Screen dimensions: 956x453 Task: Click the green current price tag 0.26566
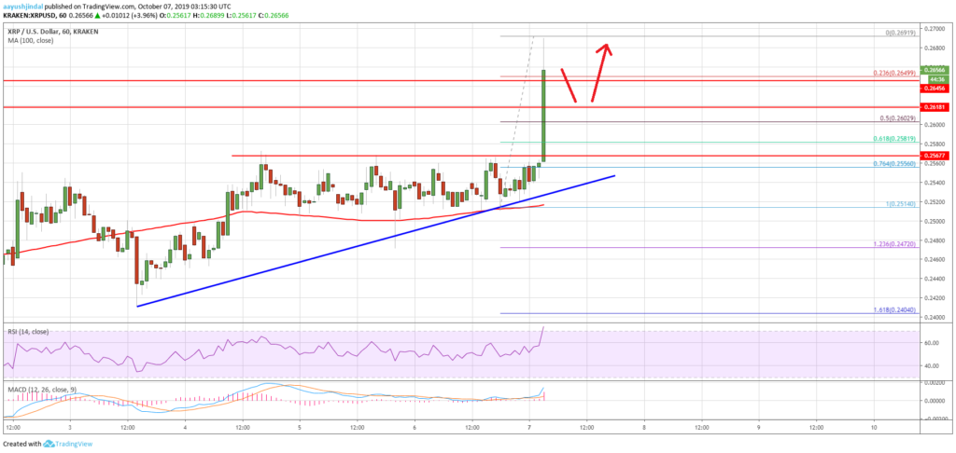935,70
